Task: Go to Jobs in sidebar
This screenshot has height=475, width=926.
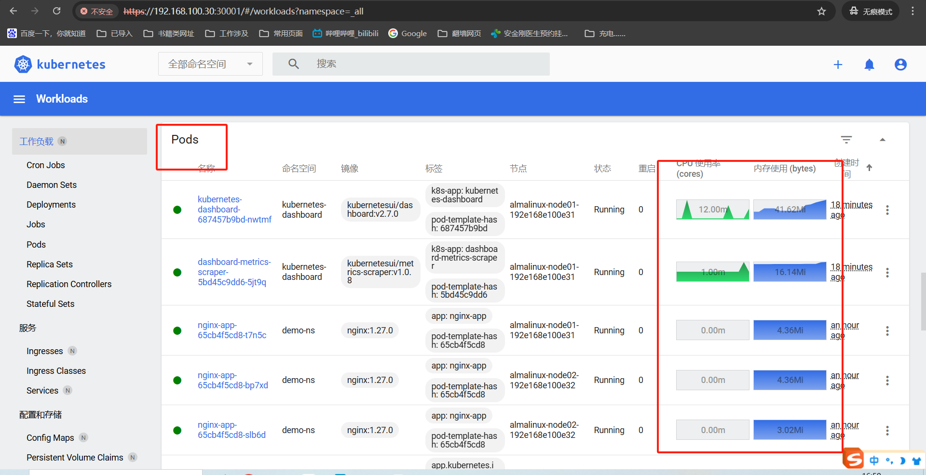Action: [x=36, y=224]
